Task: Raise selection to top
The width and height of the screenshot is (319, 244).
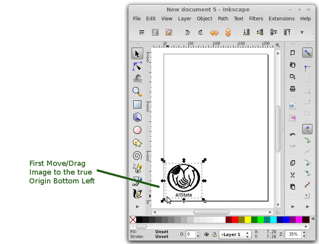Action: [287, 32]
